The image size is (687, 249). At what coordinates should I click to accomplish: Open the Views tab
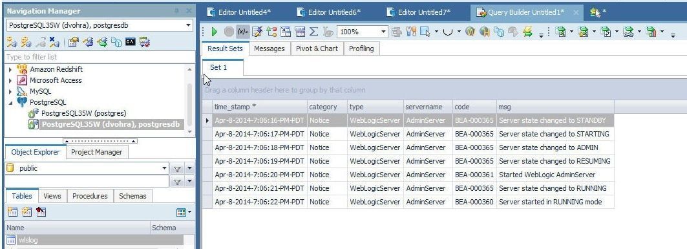point(52,196)
